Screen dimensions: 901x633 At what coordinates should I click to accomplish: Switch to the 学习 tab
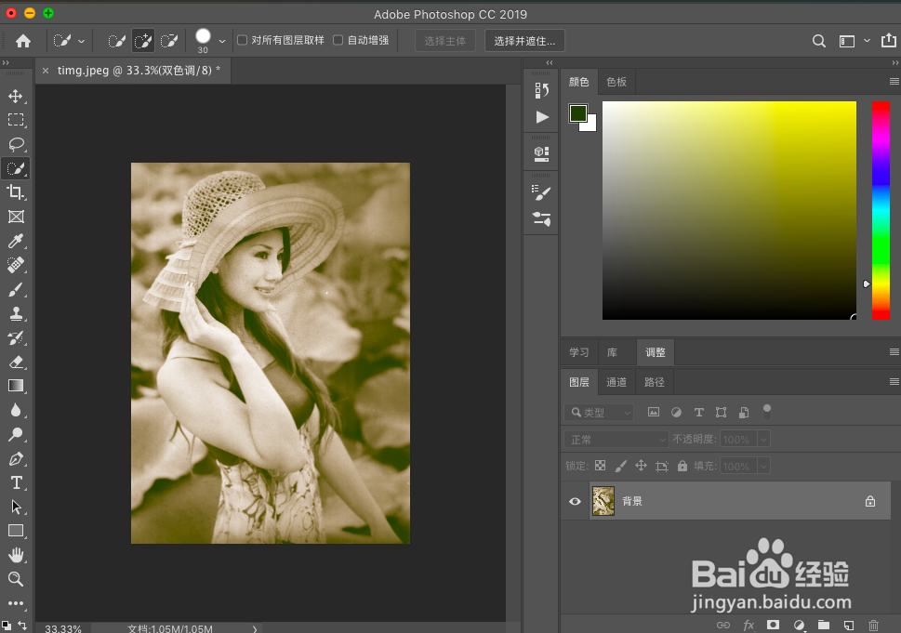[579, 352]
